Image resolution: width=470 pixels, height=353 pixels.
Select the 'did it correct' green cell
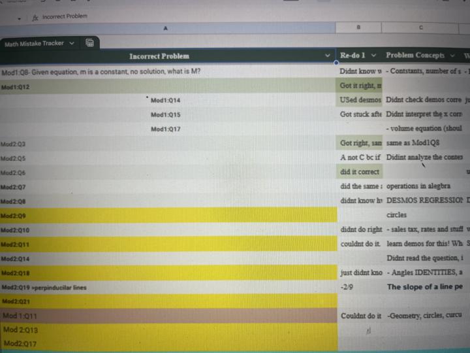point(360,172)
